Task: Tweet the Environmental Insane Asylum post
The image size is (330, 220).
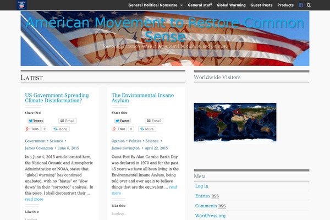Action: [x=123, y=120]
